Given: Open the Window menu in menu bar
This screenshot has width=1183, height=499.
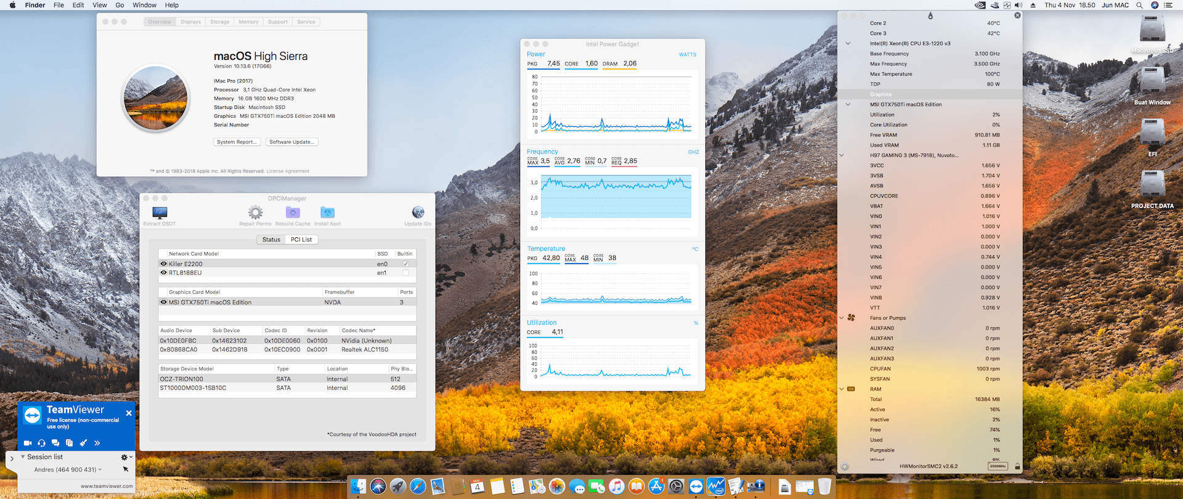Looking at the screenshot, I should [x=144, y=5].
